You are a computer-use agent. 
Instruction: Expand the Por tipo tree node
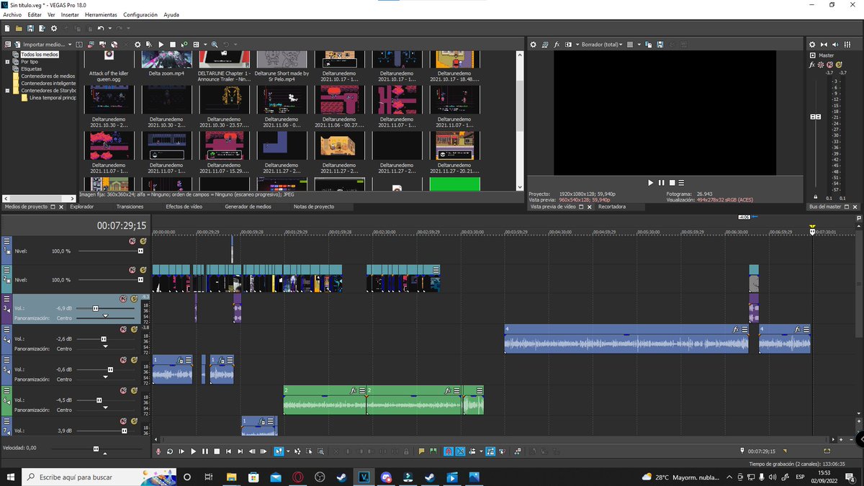click(7, 62)
